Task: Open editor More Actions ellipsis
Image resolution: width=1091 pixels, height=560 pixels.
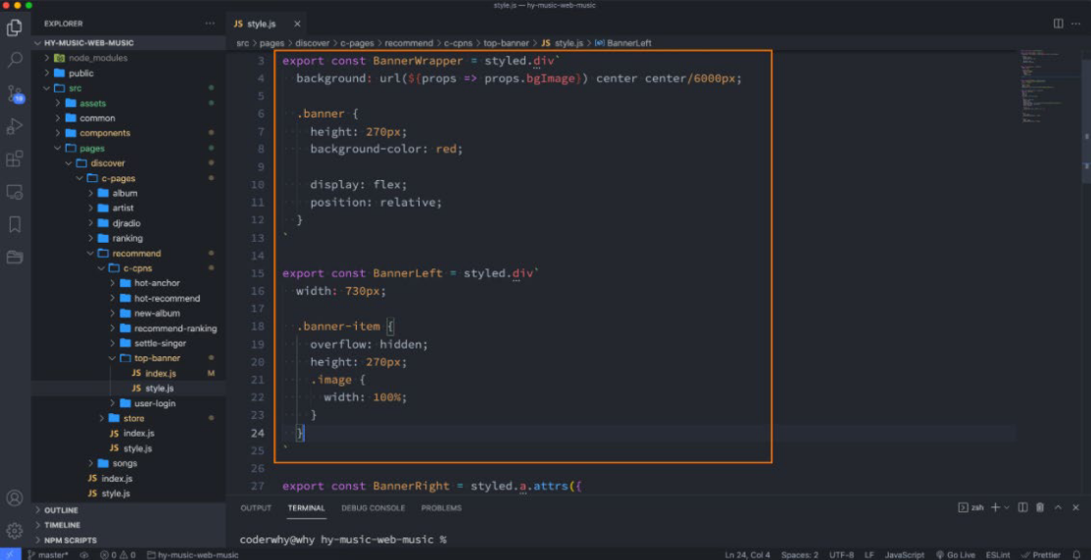Action: 1076,23
